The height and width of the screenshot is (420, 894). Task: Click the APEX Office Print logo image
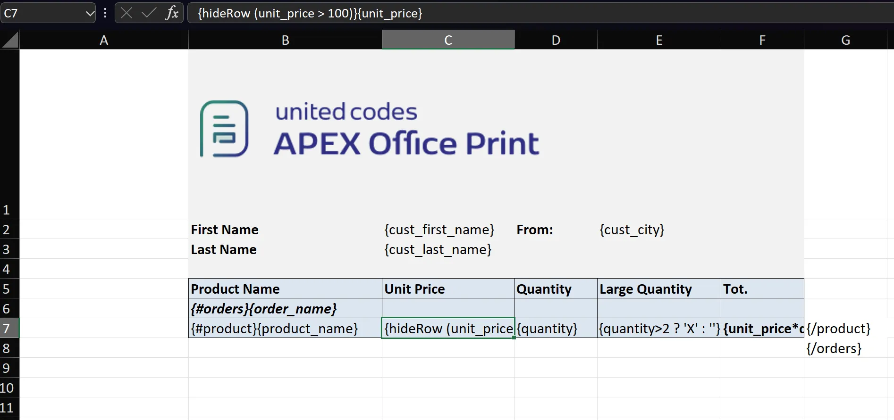point(370,129)
